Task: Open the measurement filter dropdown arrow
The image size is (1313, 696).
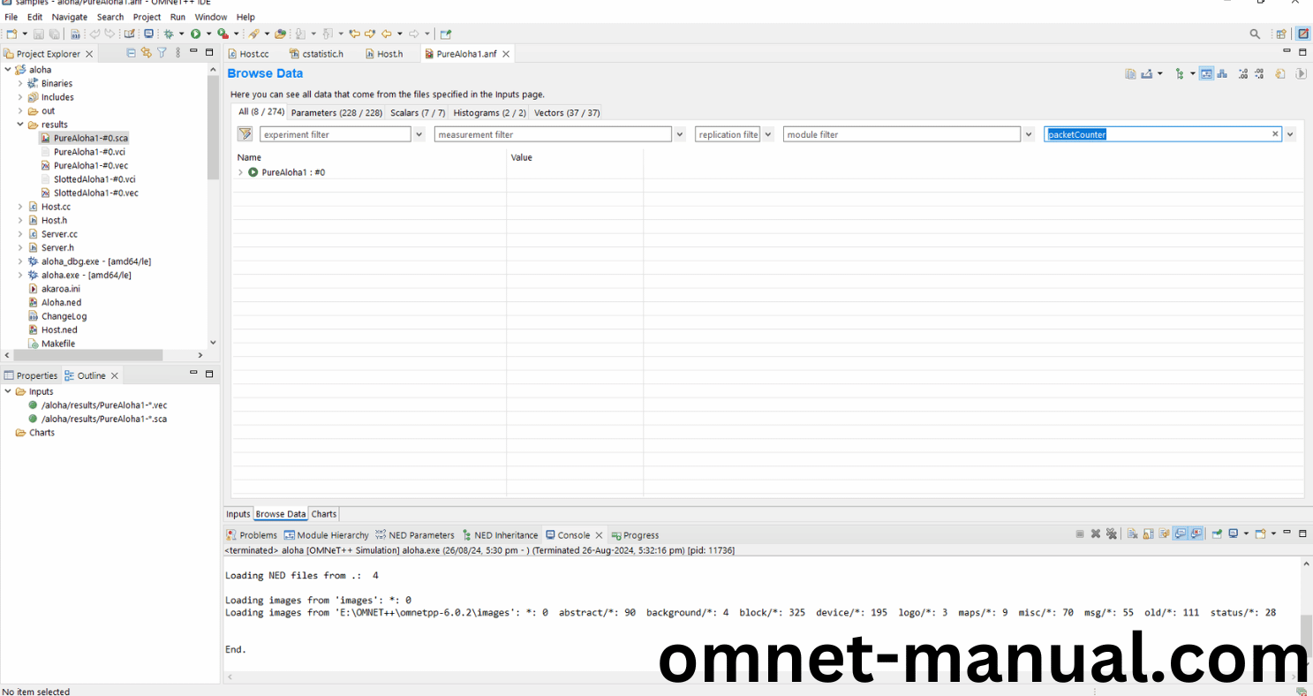Action: (680, 134)
